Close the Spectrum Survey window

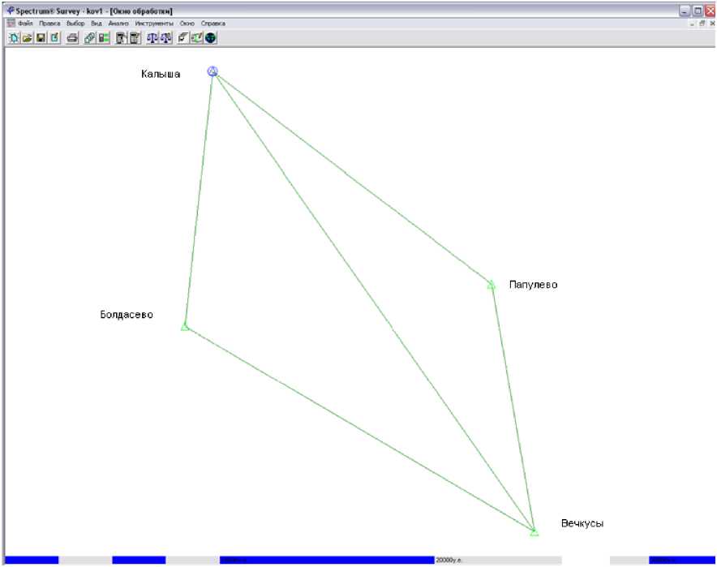(711, 11)
